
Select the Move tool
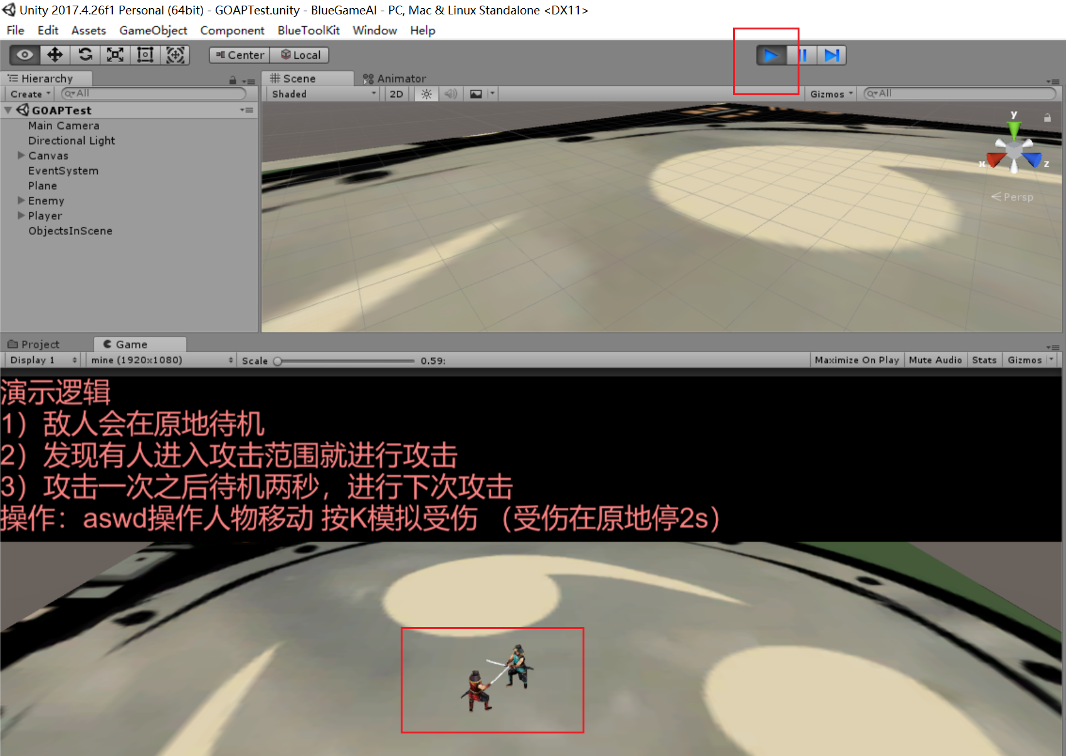(55, 55)
